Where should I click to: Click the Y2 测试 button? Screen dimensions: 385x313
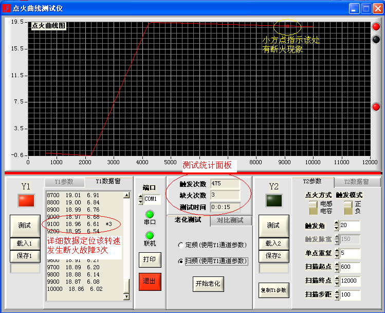click(274, 225)
